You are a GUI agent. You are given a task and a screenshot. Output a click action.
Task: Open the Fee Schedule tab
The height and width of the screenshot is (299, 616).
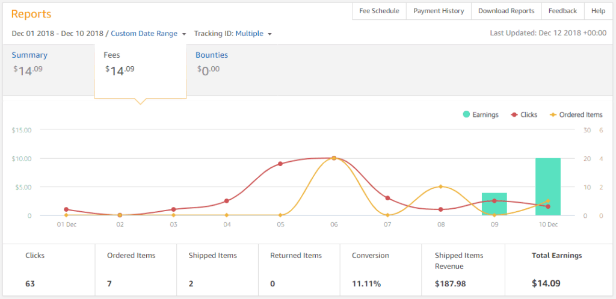pyautogui.click(x=379, y=11)
